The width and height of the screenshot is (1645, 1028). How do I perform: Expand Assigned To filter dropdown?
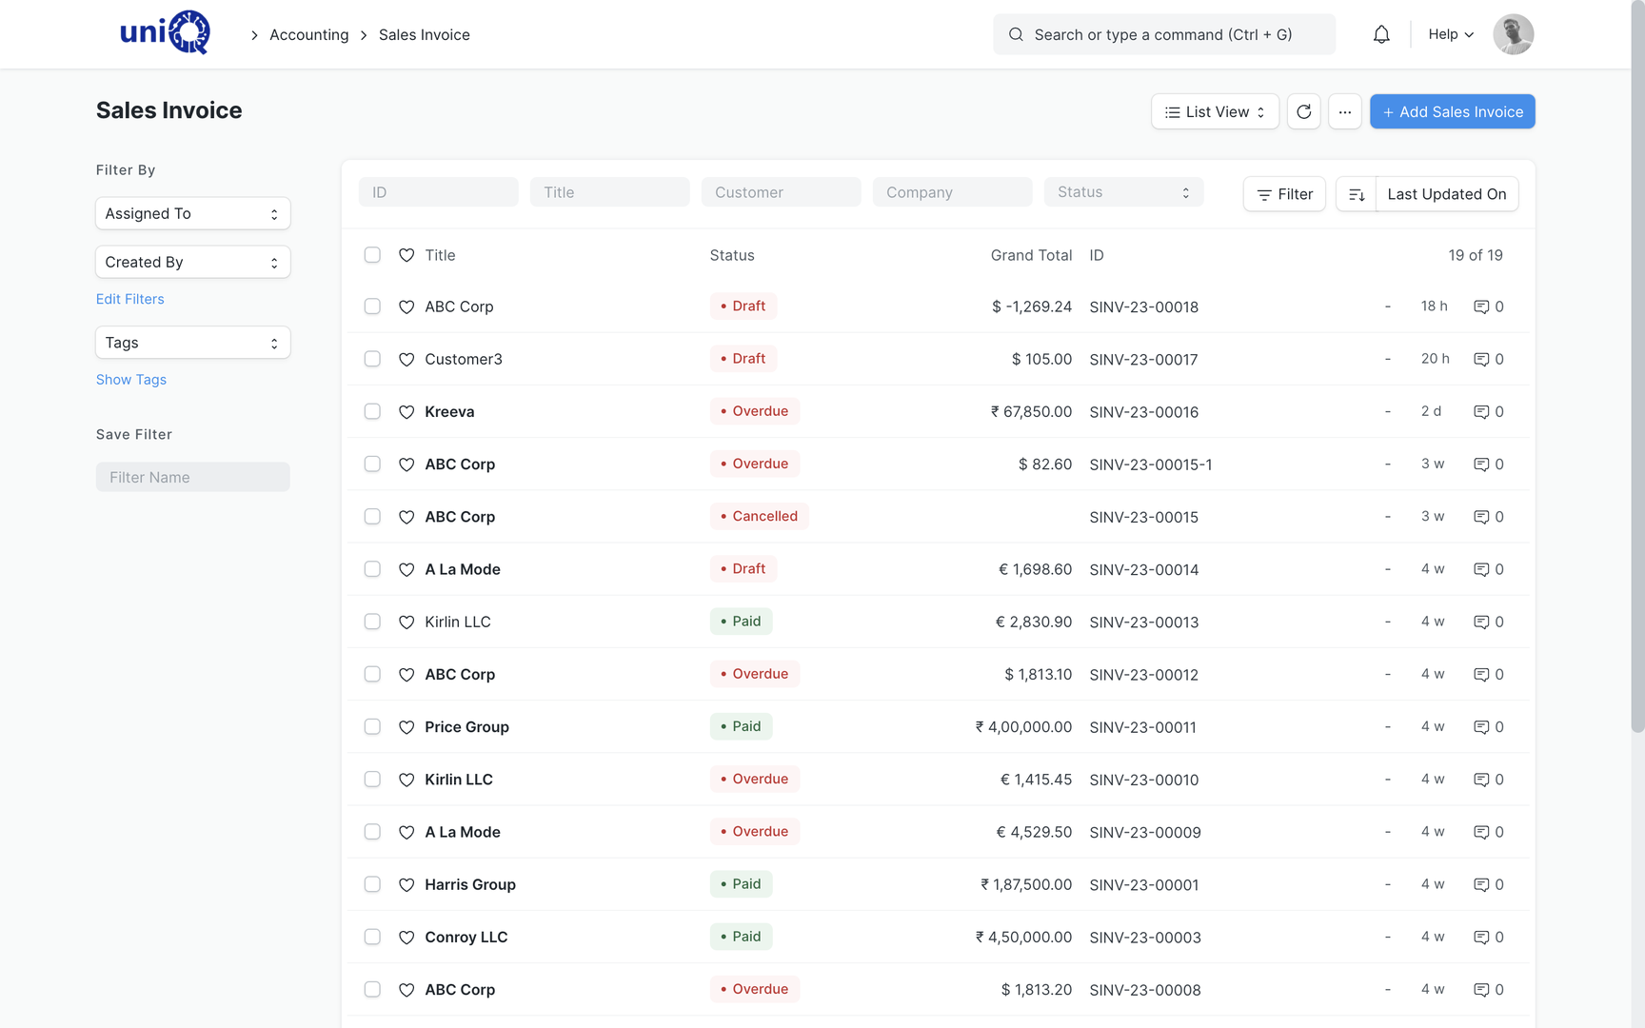click(x=192, y=213)
